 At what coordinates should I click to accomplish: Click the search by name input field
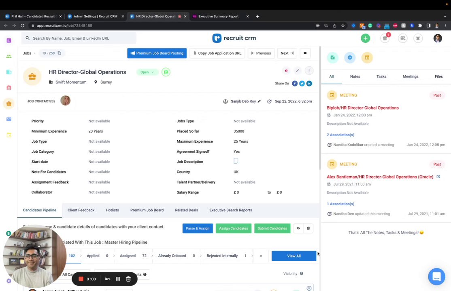tap(79, 38)
